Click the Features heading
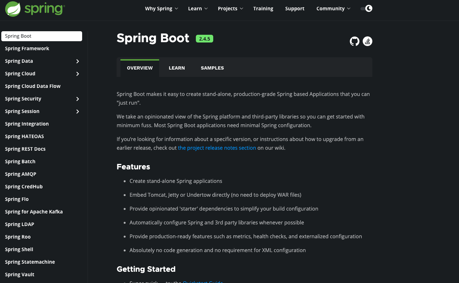This screenshot has height=283, width=459. coord(133,167)
